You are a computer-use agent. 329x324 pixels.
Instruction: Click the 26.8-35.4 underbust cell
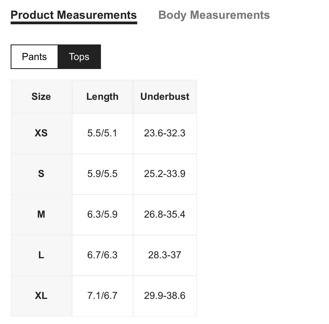point(165,214)
